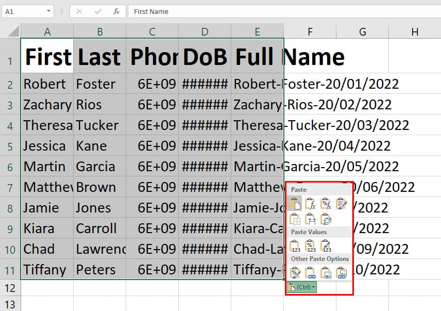Open Insert Function fx button
441x311 pixels.
click(x=116, y=11)
